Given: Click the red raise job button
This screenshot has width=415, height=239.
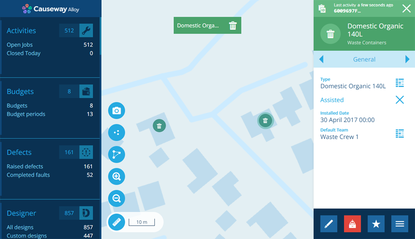Looking at the screenshot, I should click(352, 224).
